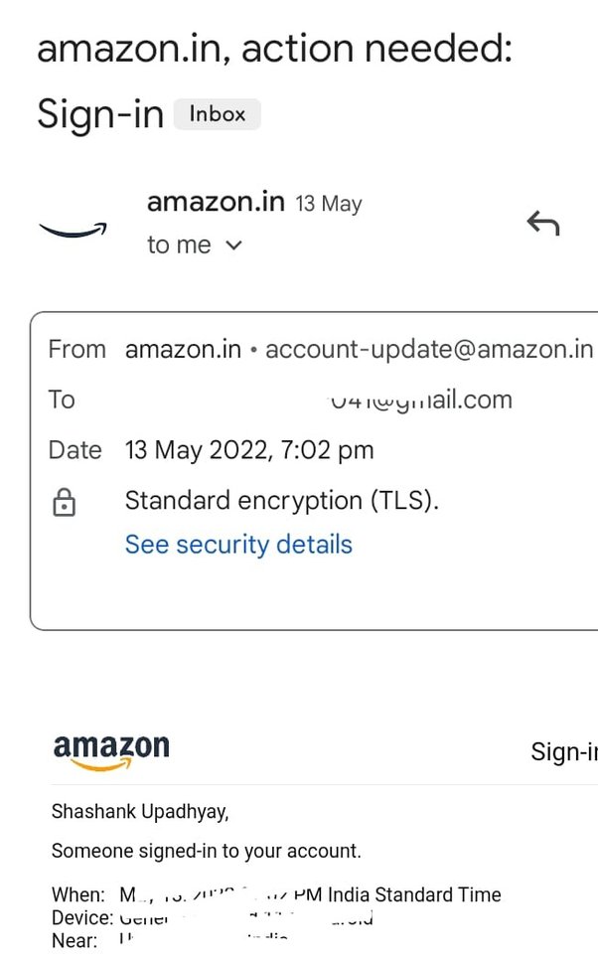Click the amazon wordmark at top of message
598x965 pixels.
(x=109, y=743)
